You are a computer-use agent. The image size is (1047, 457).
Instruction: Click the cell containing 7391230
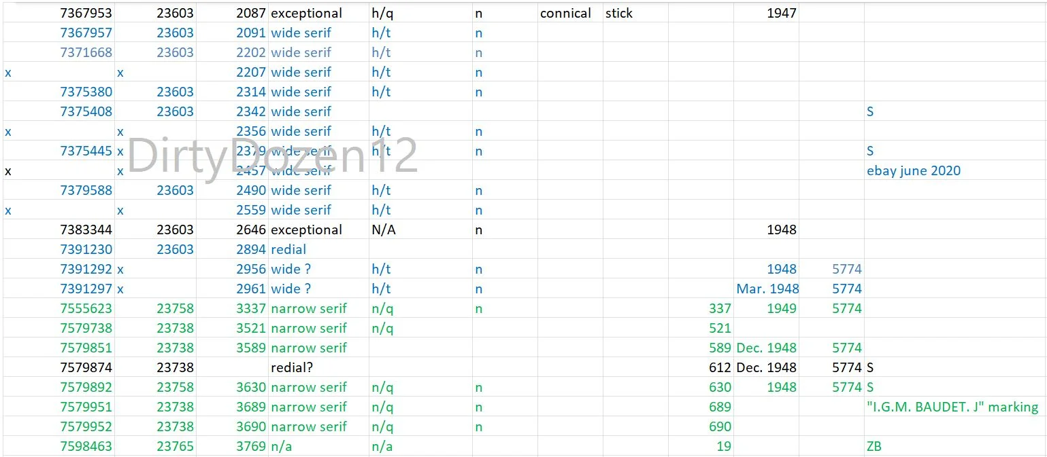(86, 249)
